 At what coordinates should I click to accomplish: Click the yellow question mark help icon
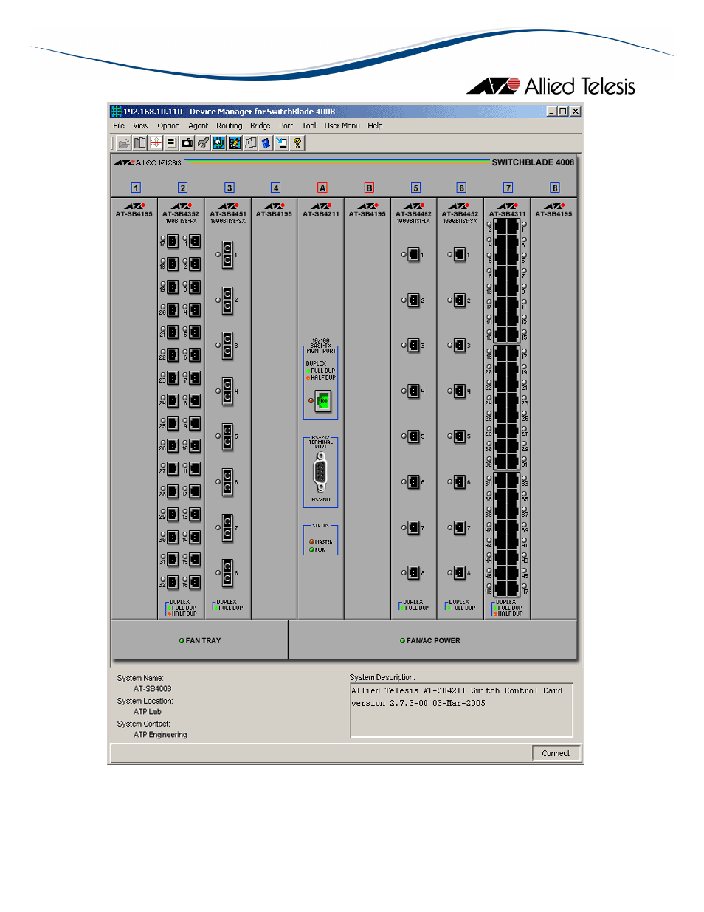[x=297, y=143]
